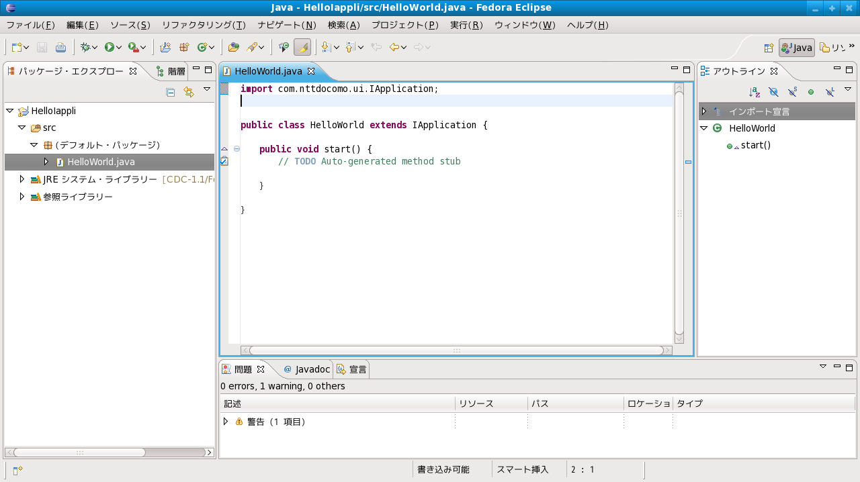
Task: Open the New Class dropdown arrow
Action: tap(211, 47)
